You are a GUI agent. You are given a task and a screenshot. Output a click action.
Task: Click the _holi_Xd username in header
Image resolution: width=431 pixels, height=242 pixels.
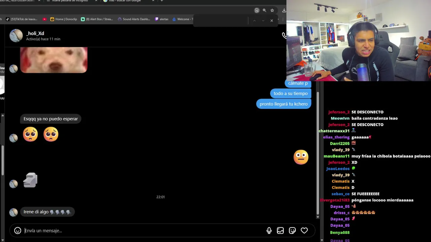pos(35,33)
